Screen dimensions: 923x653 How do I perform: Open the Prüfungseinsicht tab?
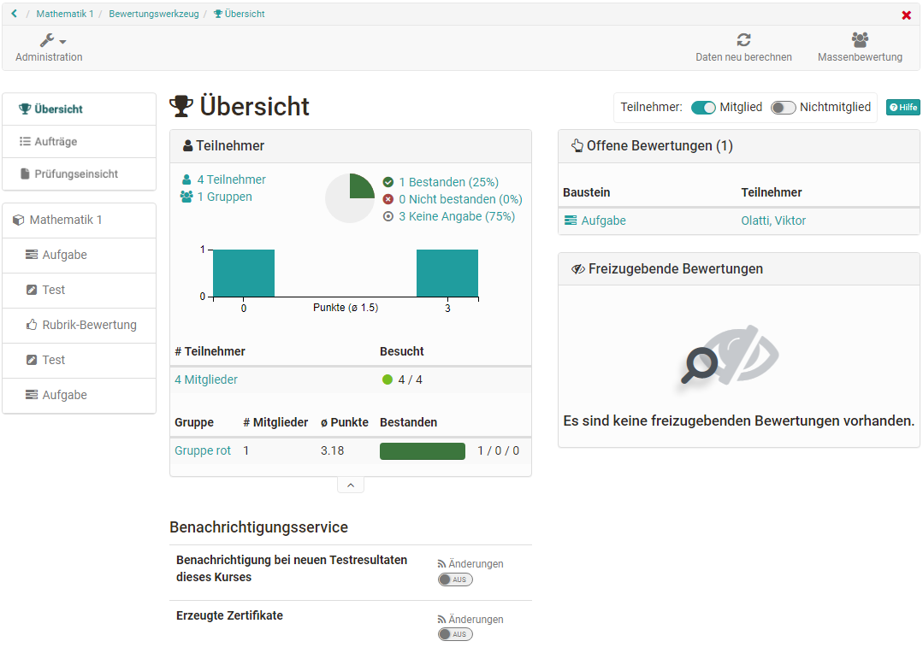point(79,174)
